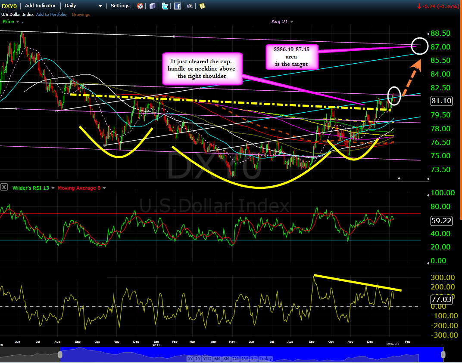Screen dimensions: 462x363
Task: Select the YTD time range button
Action: pyautogui.click(x=207, y=359)
